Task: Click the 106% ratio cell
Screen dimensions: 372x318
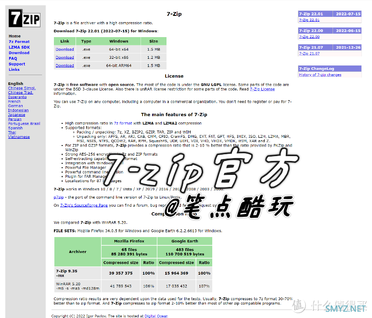Action: click(x=149, y=286)
